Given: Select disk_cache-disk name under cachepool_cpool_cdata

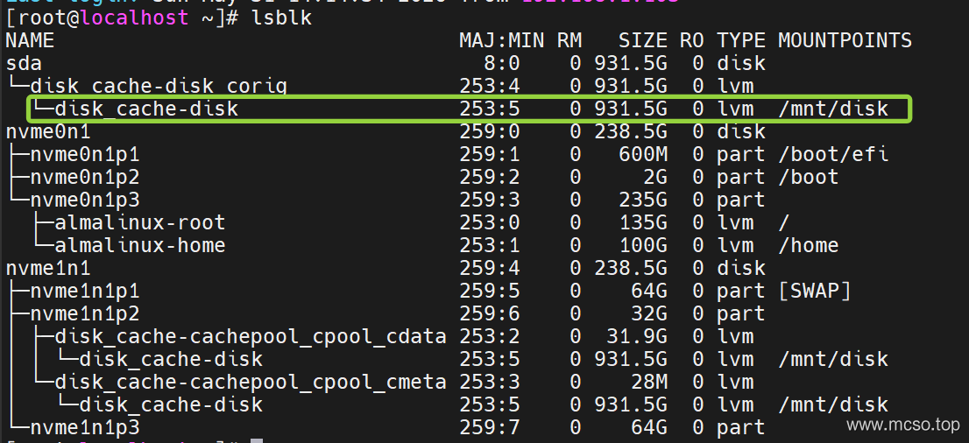Looking at the screenshot, I should (171, 360).
